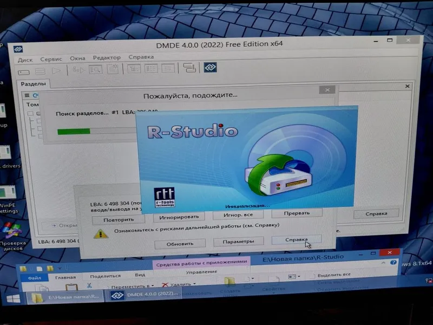Click the play arrow toolbar icon in DMDE

click(x=56, y=71)
